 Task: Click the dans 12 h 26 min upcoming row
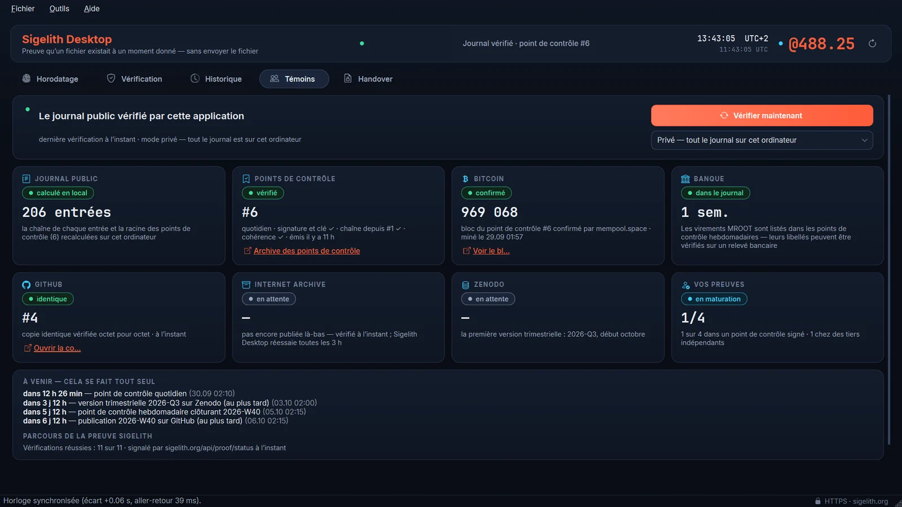point(129,394)
